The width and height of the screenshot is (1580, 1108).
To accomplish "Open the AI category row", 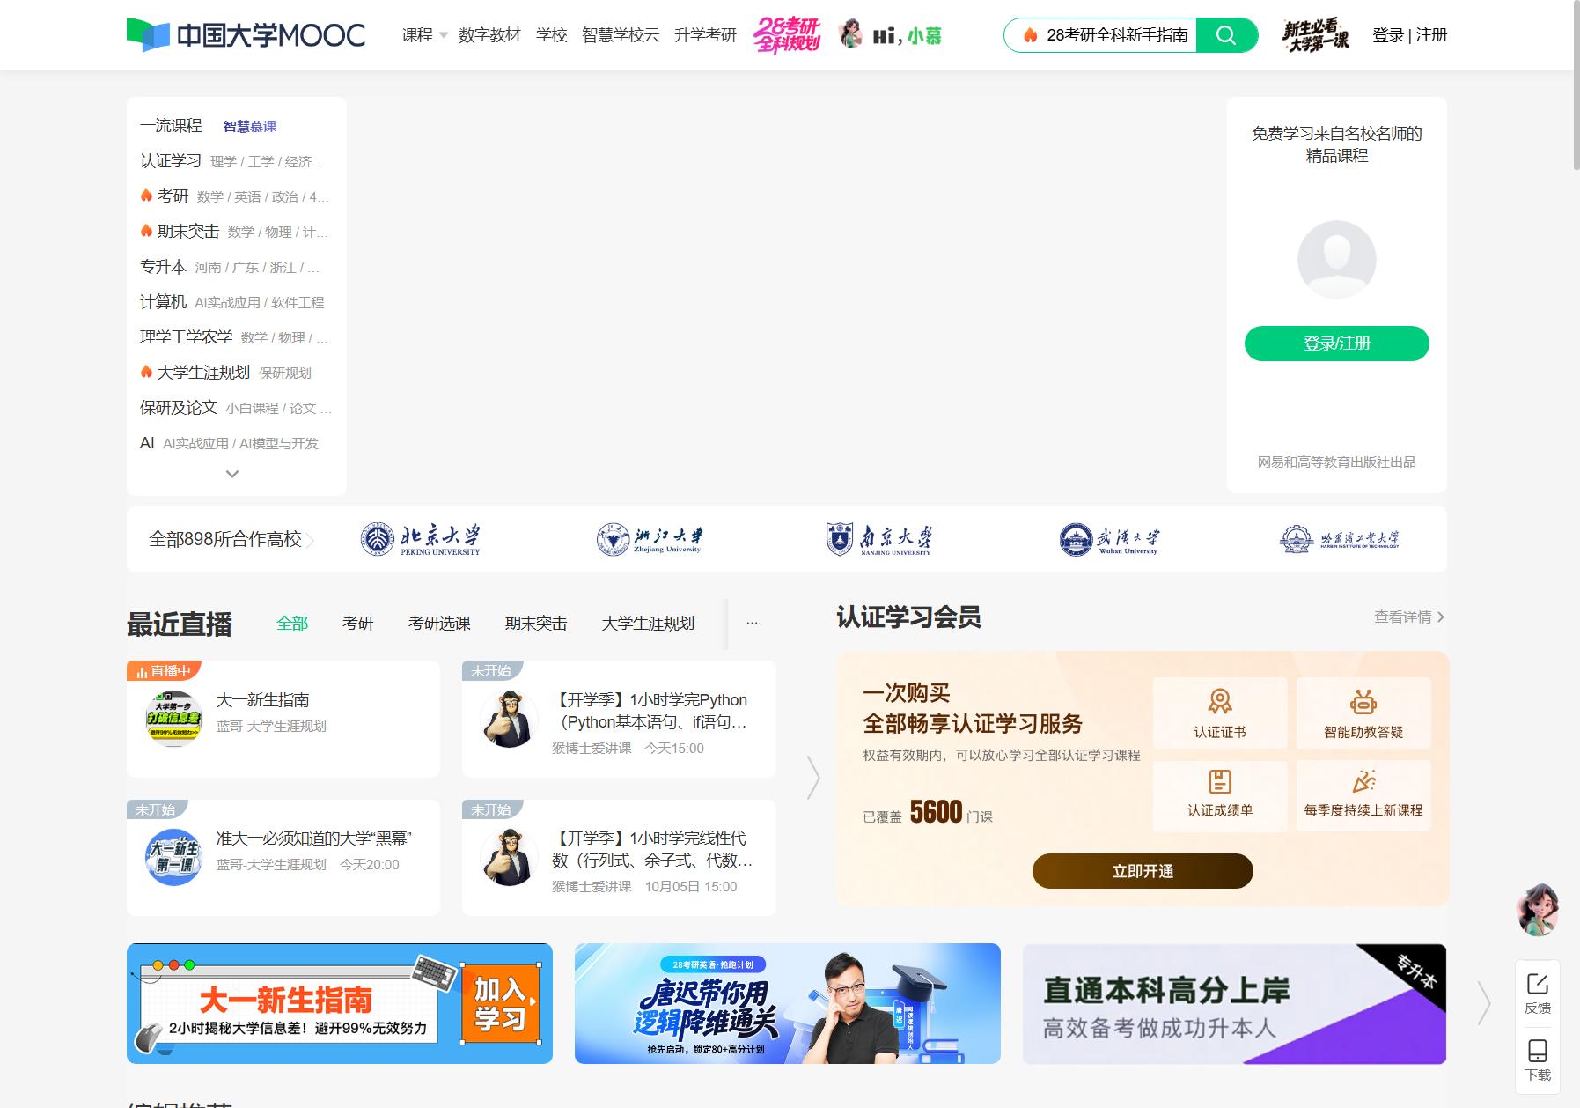I will 236,443.
